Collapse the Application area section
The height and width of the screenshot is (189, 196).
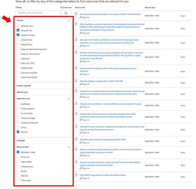tap(68, 99)
